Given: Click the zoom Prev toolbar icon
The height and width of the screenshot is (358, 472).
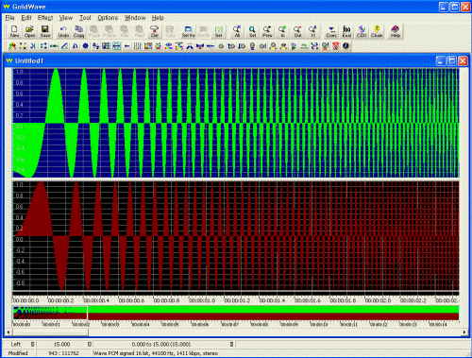Looking at the screenshot, I should 267,31.
